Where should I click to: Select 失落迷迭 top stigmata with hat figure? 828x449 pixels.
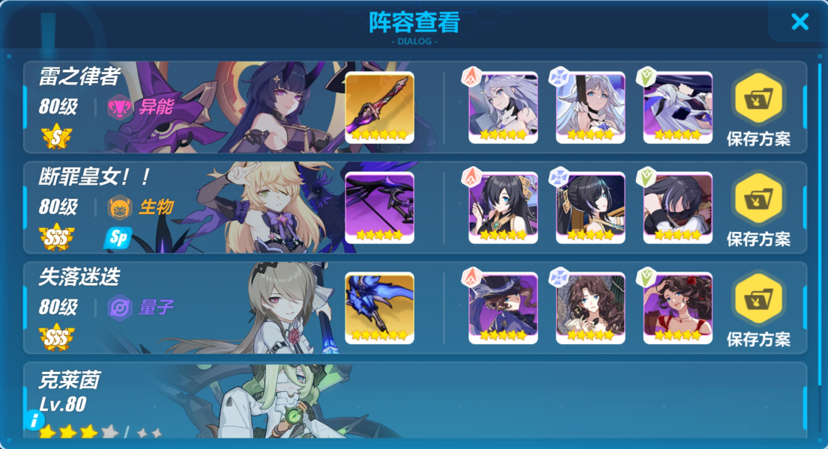pyautogui.click(x=504, y=308)
